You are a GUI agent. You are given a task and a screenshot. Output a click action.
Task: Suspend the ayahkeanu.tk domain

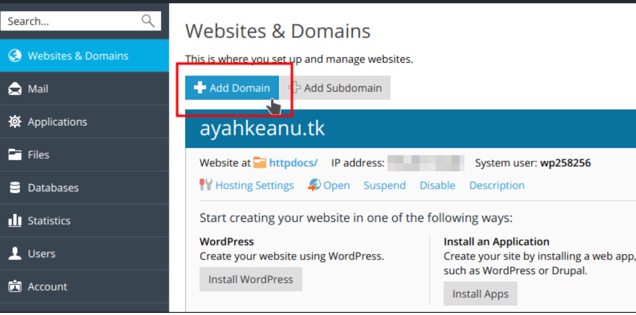pos(384,185)
